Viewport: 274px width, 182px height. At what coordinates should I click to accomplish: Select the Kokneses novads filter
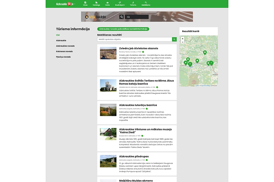[64, 52]
